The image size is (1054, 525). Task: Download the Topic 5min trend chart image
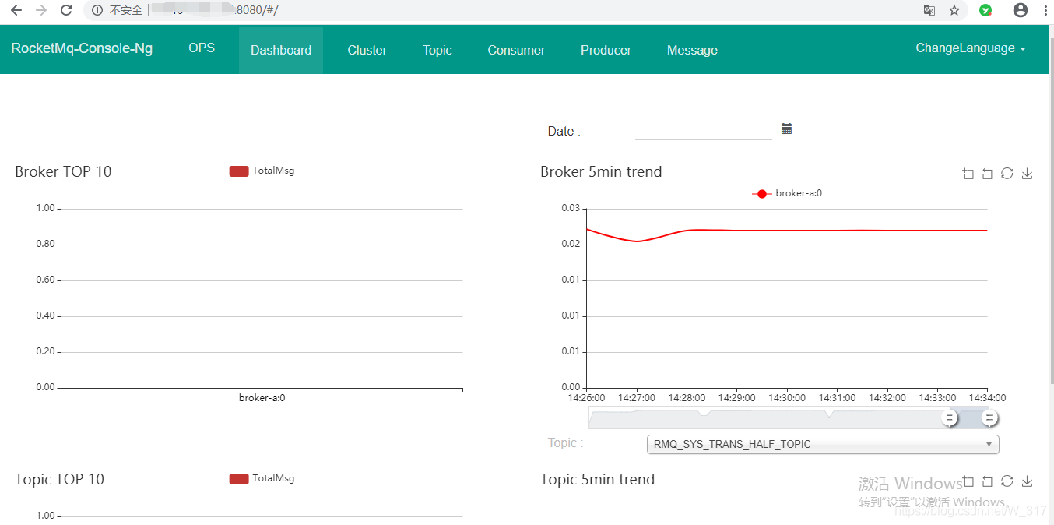[x=1027, y=481]
